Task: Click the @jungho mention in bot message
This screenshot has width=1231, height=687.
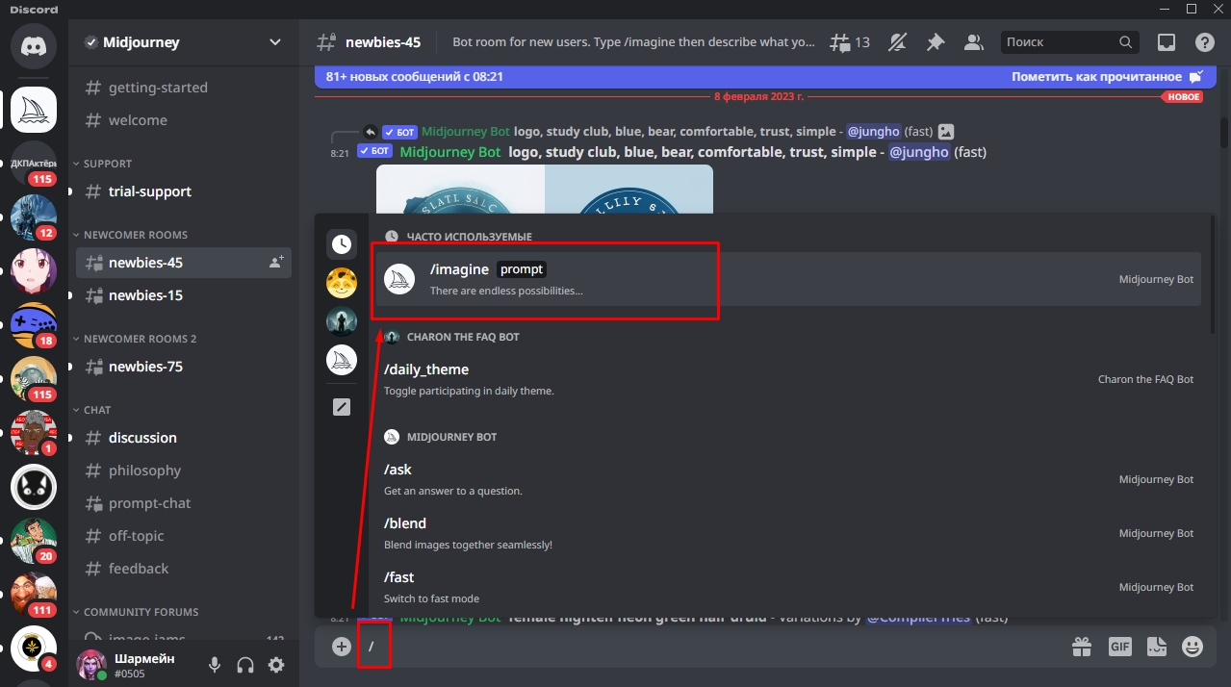Action: click(919, 152)
